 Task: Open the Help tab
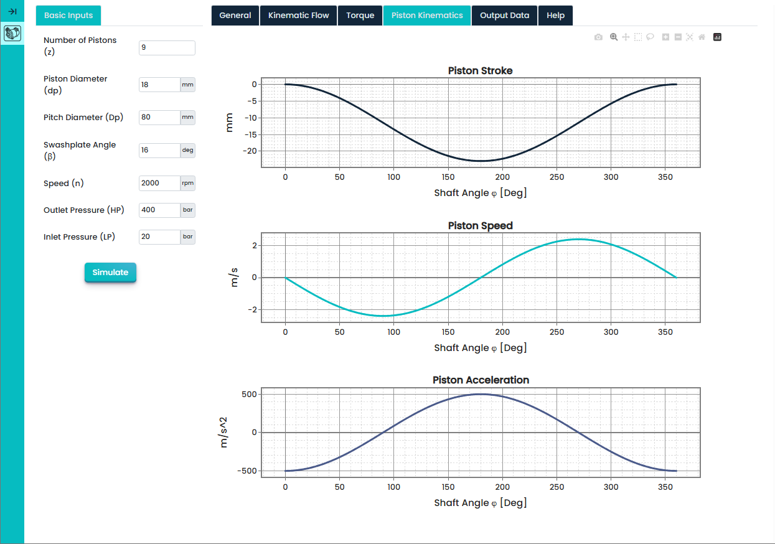555,16
